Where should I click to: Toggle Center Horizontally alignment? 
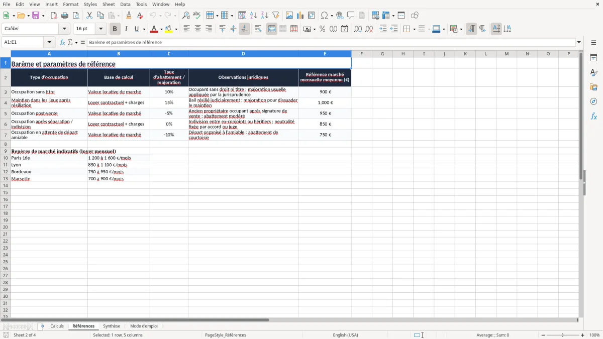coord(197,29)
